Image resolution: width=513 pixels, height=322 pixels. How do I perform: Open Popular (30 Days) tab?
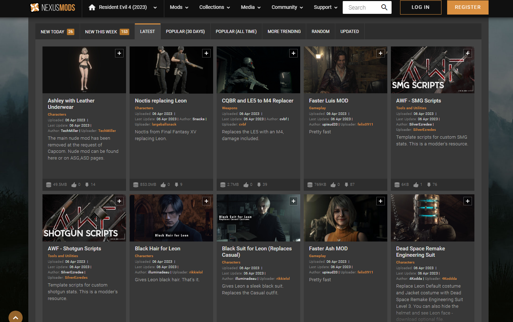(186, 32)
